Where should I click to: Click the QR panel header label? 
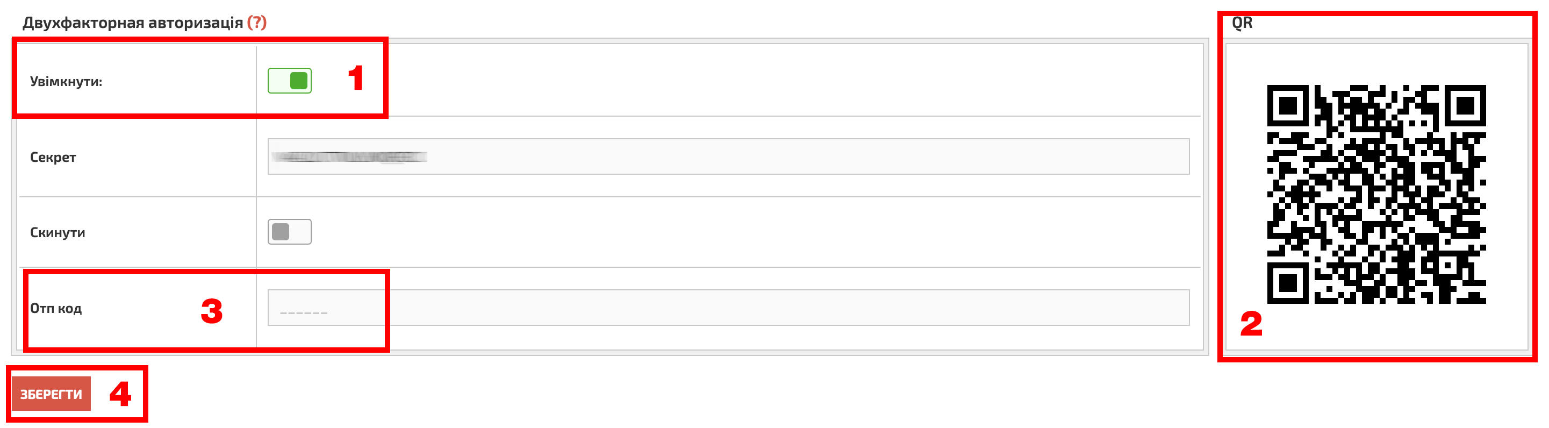coord(1242,23)
